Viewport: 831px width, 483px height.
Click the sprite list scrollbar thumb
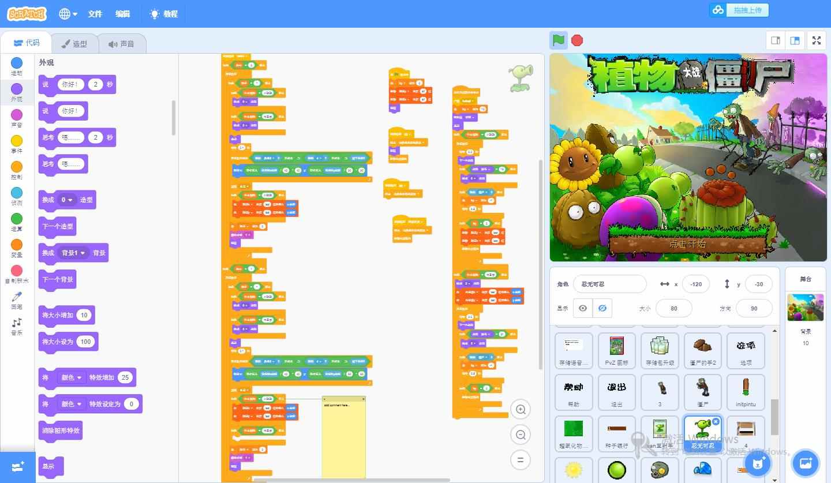click(x=775, y=417)
